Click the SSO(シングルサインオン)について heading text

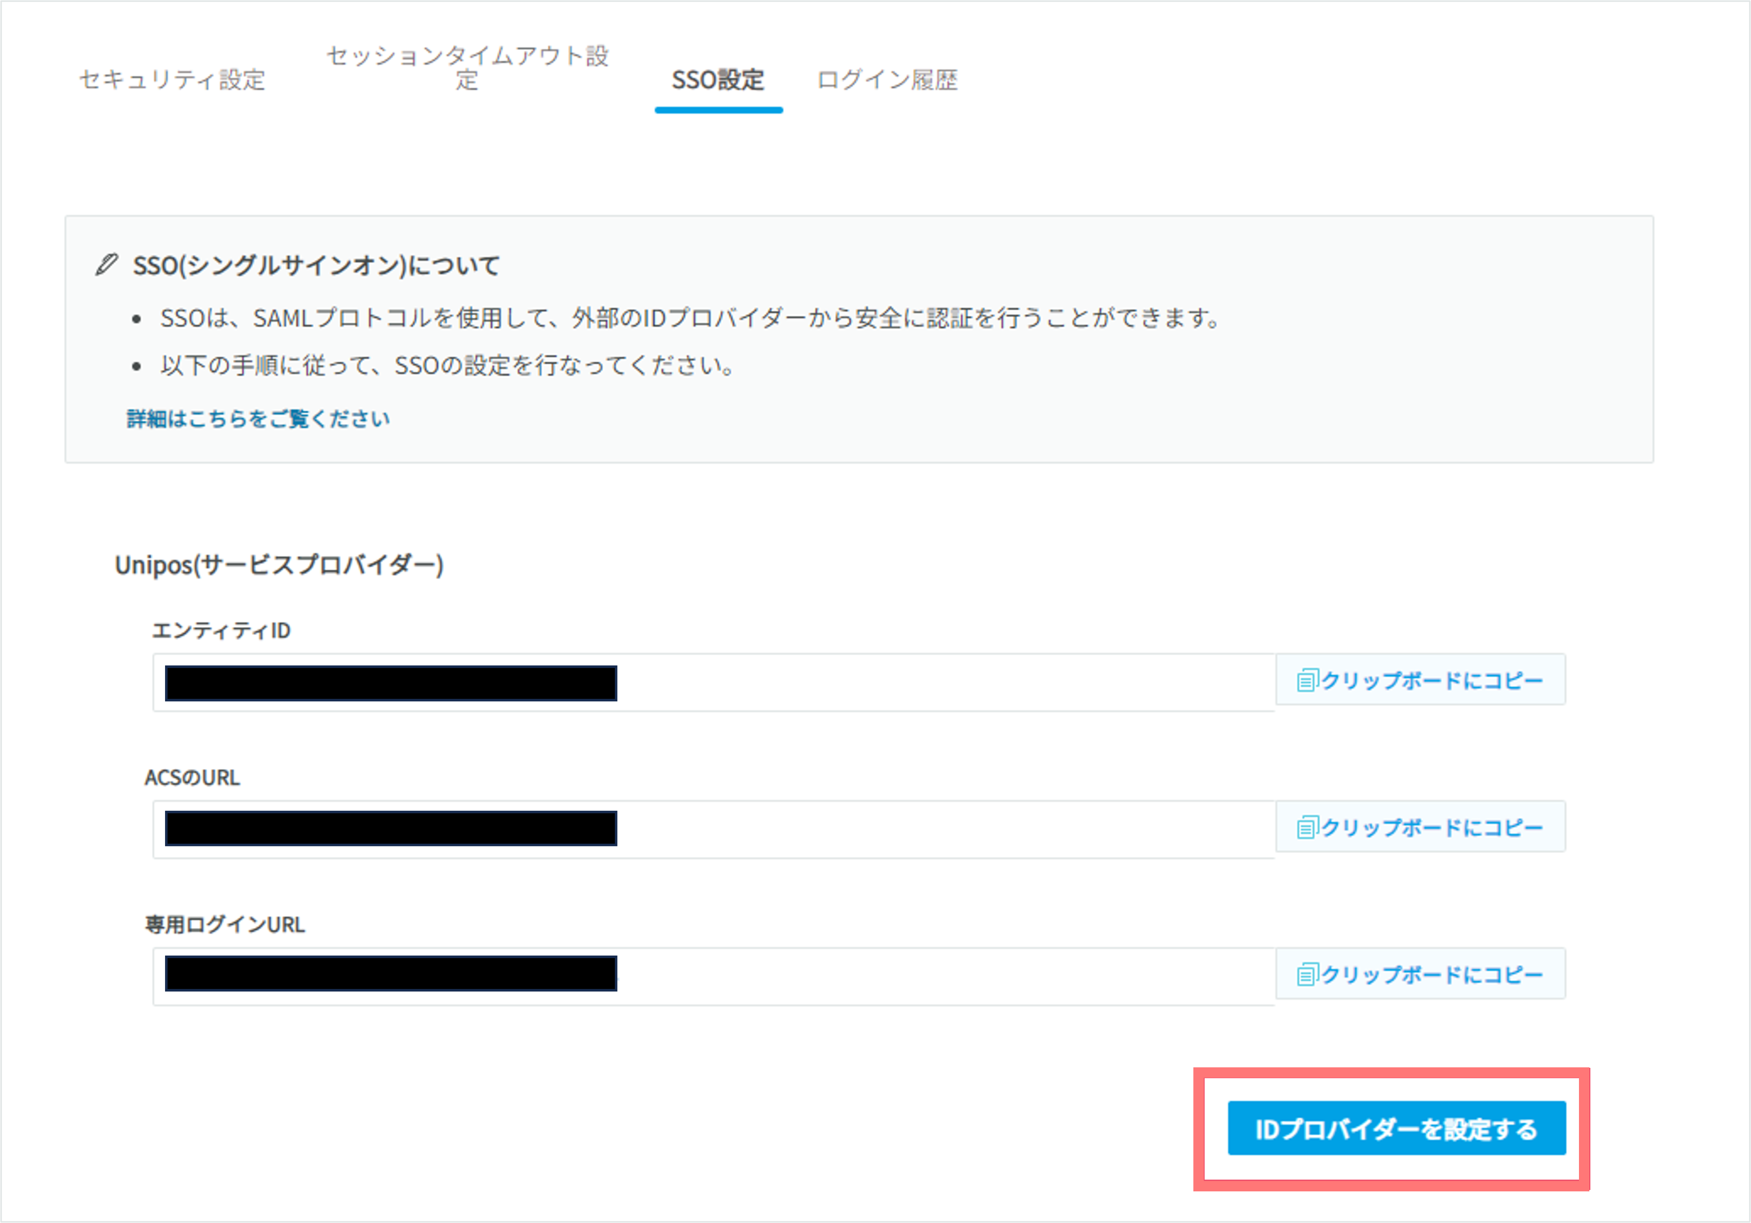point(316,265)
